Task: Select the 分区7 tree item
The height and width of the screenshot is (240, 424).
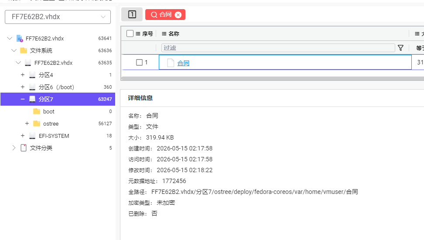Action: pos(58,99)
